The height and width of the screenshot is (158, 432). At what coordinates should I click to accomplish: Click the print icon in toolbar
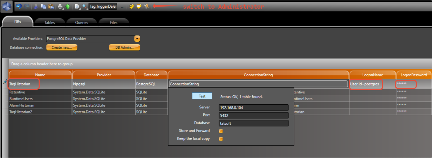point(60,6)
